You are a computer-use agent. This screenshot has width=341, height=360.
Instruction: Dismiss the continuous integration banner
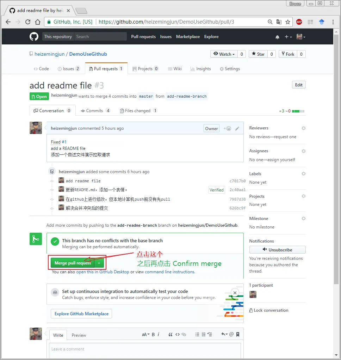pos(235,293)
